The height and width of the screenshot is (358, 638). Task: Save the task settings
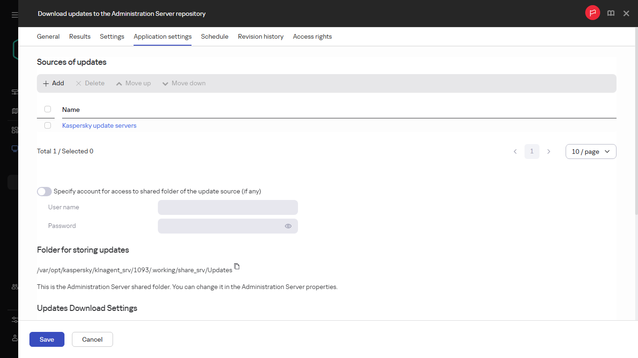[x=46, y=339]
